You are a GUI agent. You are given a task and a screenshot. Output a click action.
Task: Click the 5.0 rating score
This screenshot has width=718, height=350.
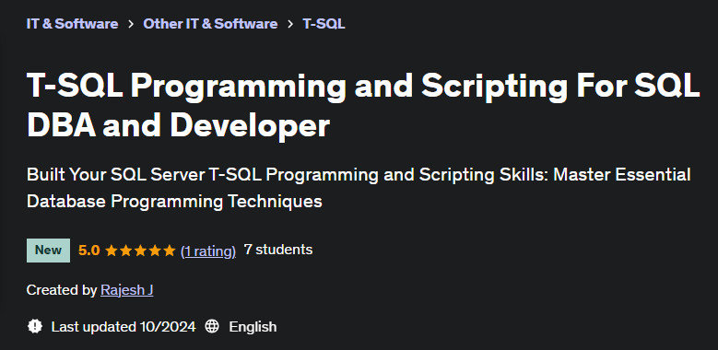coord(88,251)
